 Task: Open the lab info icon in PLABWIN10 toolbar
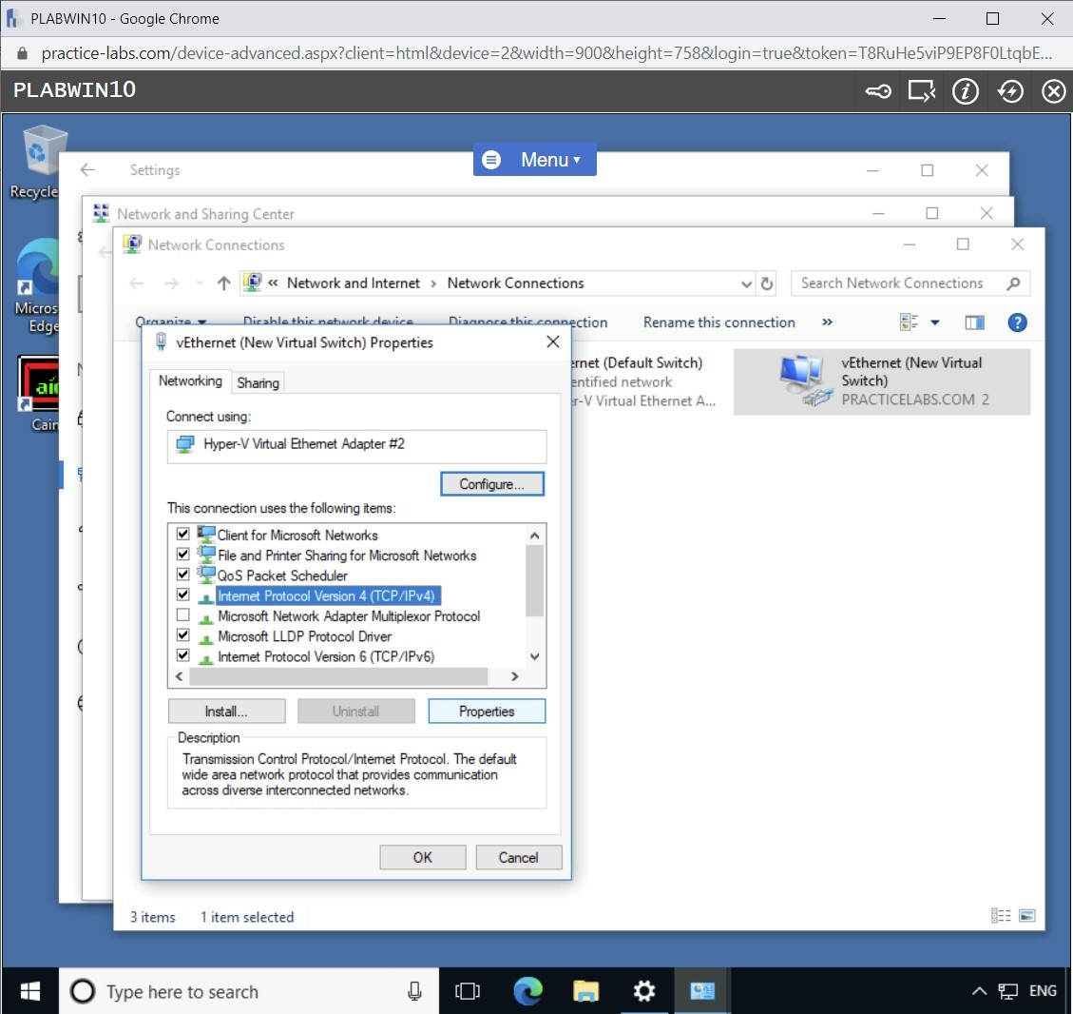[x=966, y=90]
